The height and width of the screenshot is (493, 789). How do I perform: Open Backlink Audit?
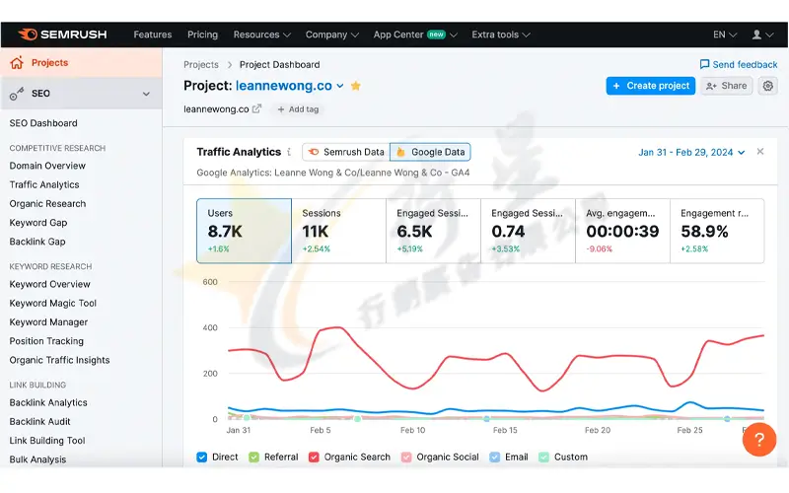39,422
